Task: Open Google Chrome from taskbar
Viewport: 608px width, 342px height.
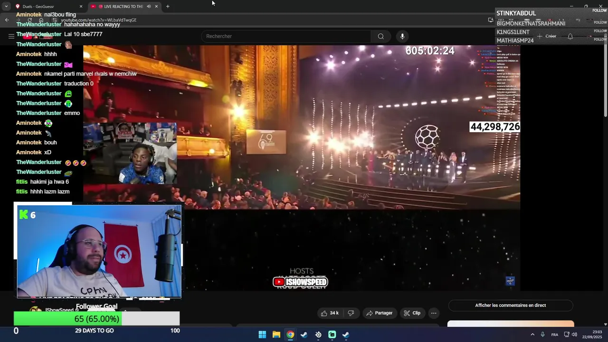Action: point(290,334)
